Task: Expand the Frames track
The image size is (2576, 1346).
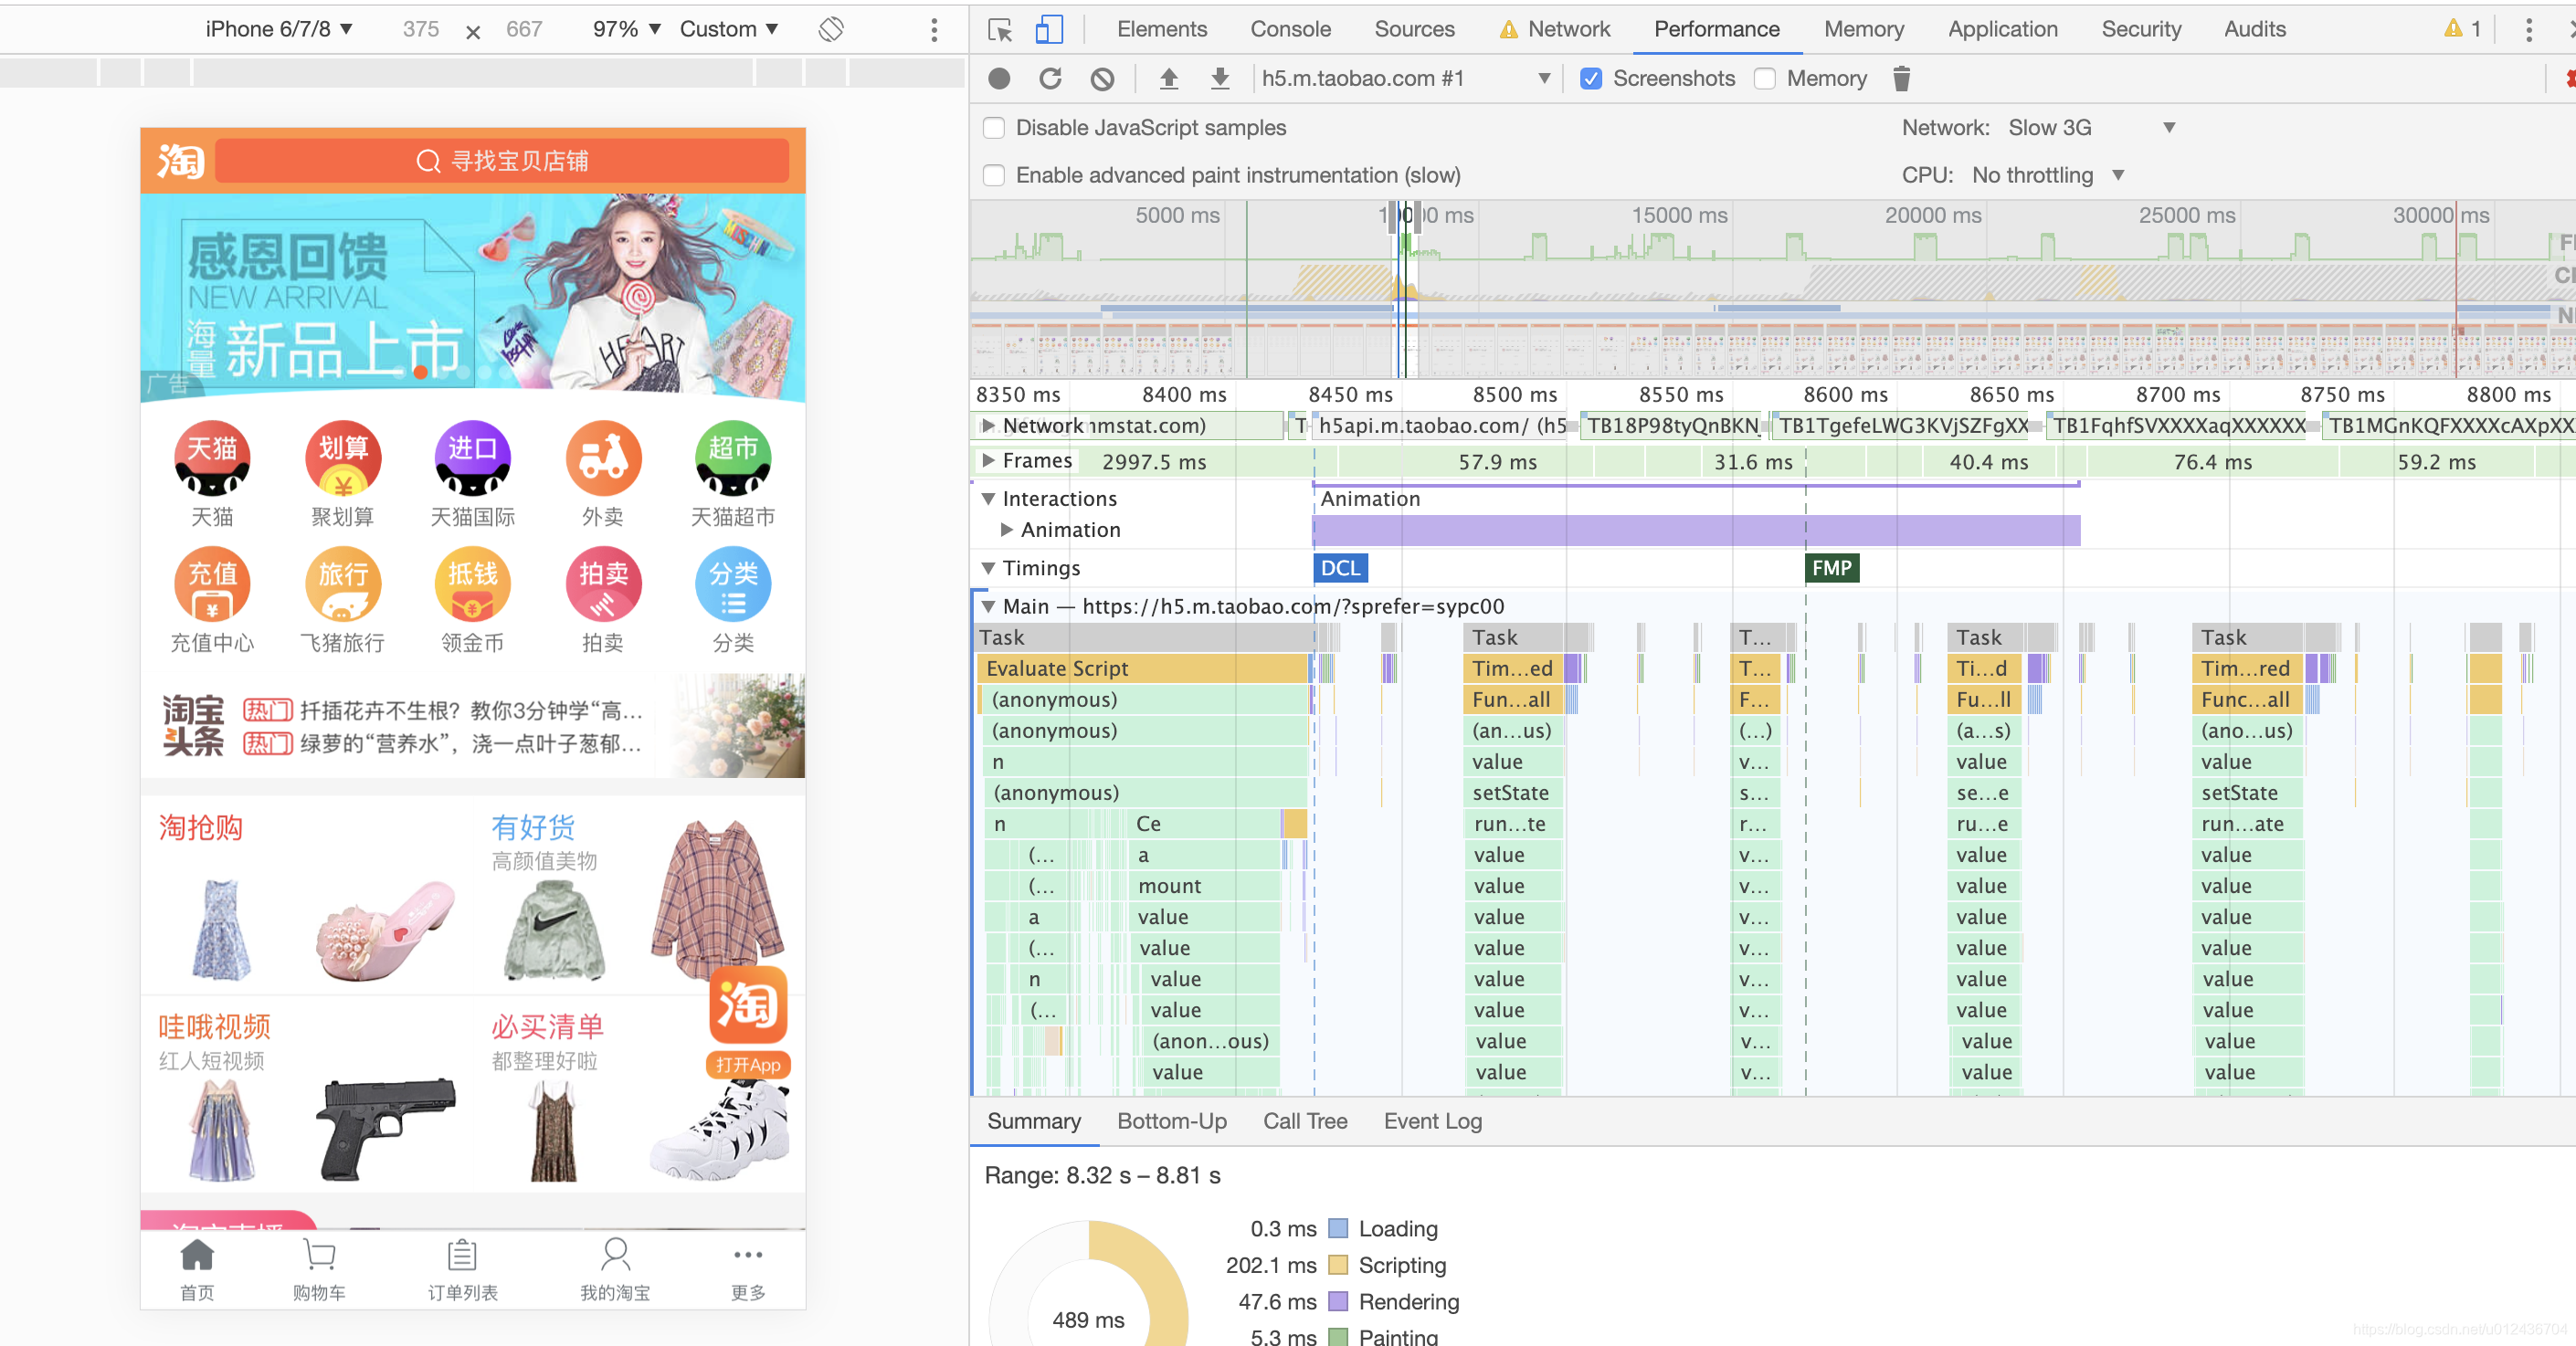Action: coord(988,461)
